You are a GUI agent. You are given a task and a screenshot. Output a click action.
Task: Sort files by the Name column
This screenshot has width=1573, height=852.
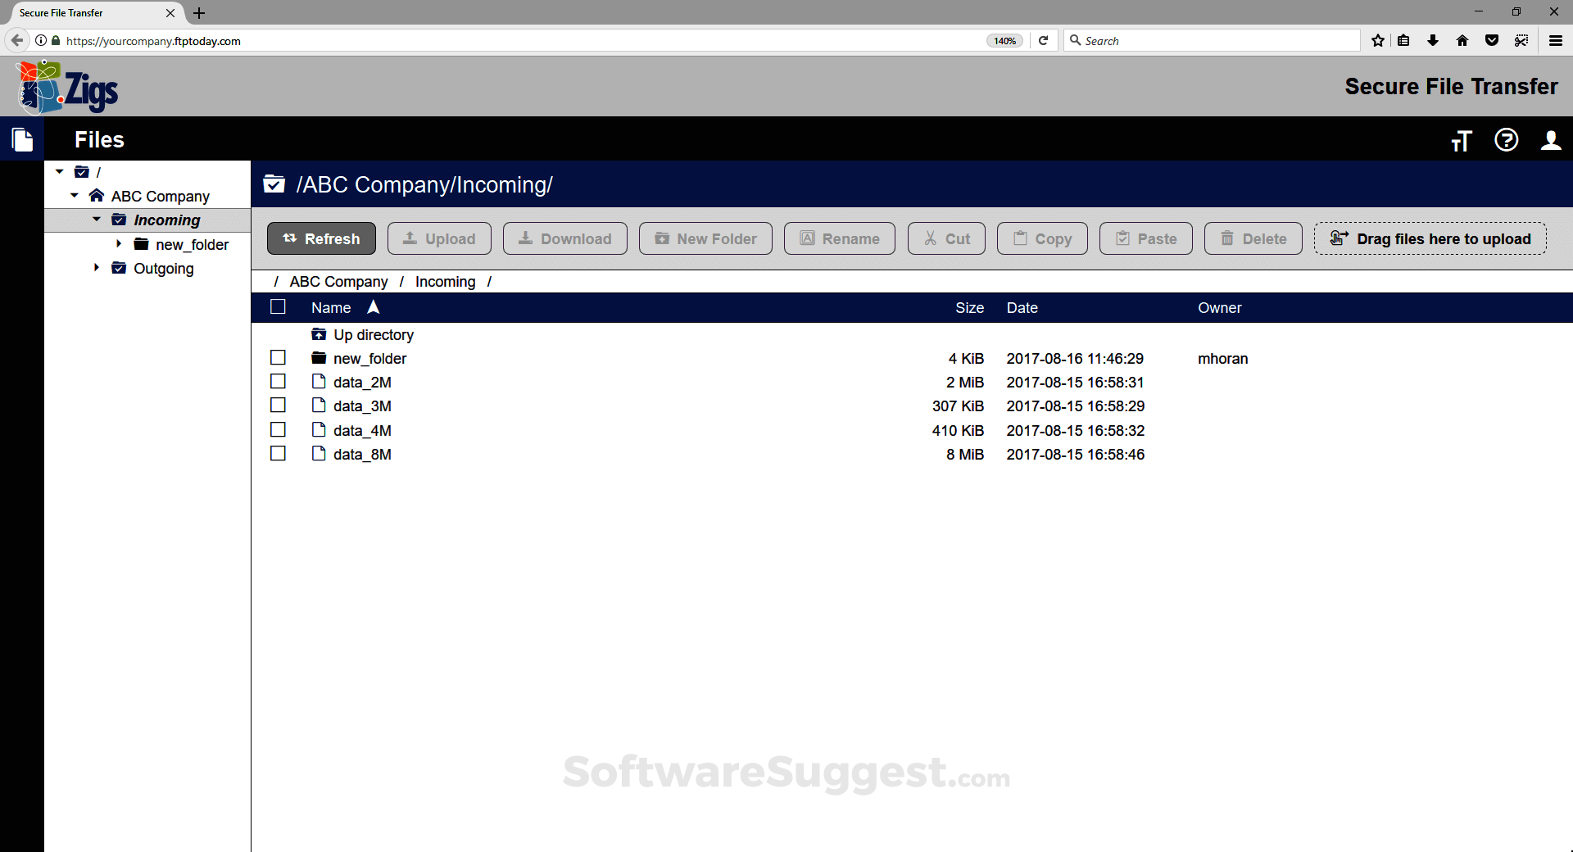tap(330, 307)
